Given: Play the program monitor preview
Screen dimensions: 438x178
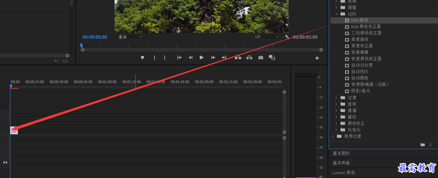Looking at the screenshot, I should tap(202, 58).
